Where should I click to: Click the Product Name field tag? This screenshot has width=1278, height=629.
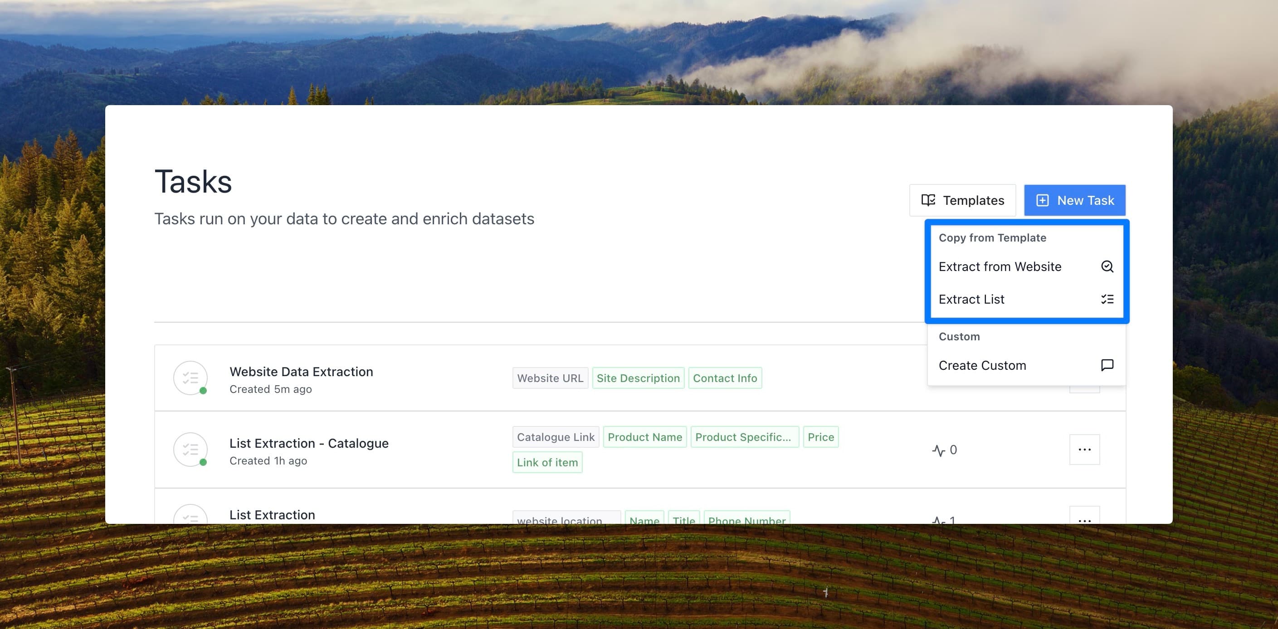point(644,437)
